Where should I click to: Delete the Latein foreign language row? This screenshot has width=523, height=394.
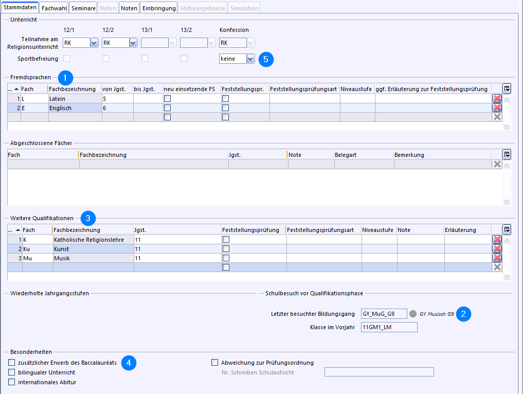(x=497, y=98)
